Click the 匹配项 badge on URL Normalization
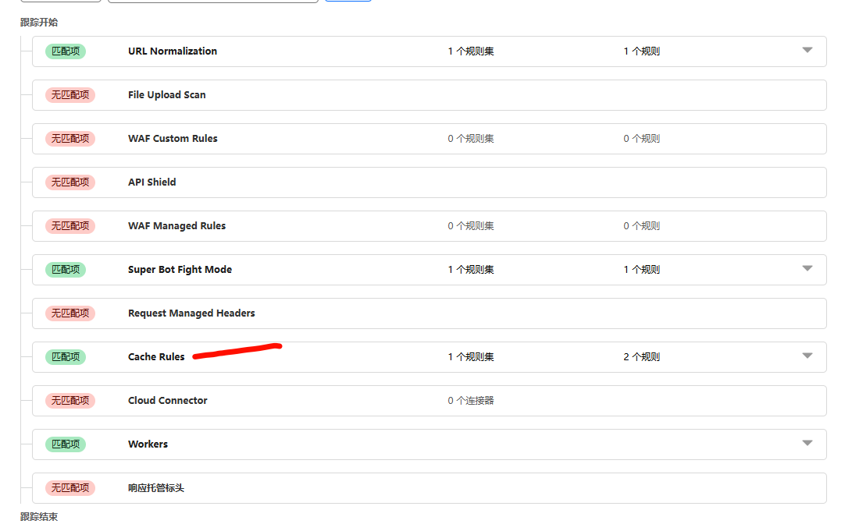This screenshot has height=524, width=852. click(x=65, y=51)
